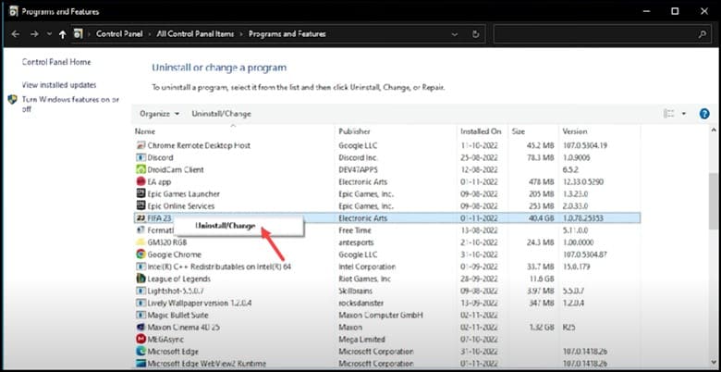Click the rocksdanister publisher cell
The width and height of the screenshot is (721, 372).
[360, 303]
